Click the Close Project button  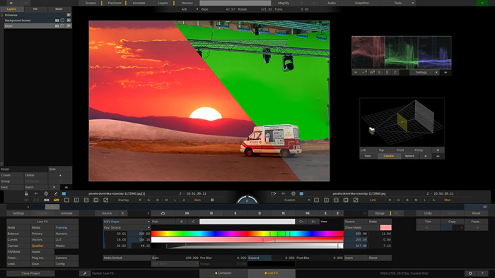tap(30, 273)
